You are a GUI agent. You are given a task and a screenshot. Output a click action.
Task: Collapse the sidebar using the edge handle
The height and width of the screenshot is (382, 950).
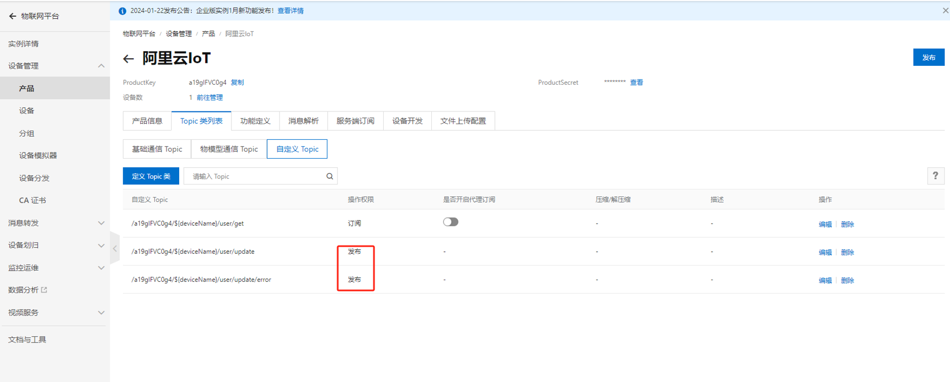click(x=115, y=248)
